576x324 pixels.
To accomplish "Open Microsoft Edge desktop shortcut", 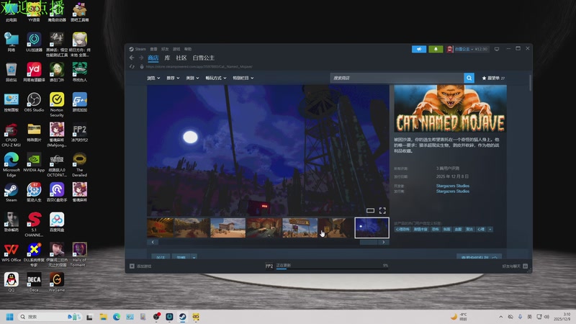I will pos(11,165).
